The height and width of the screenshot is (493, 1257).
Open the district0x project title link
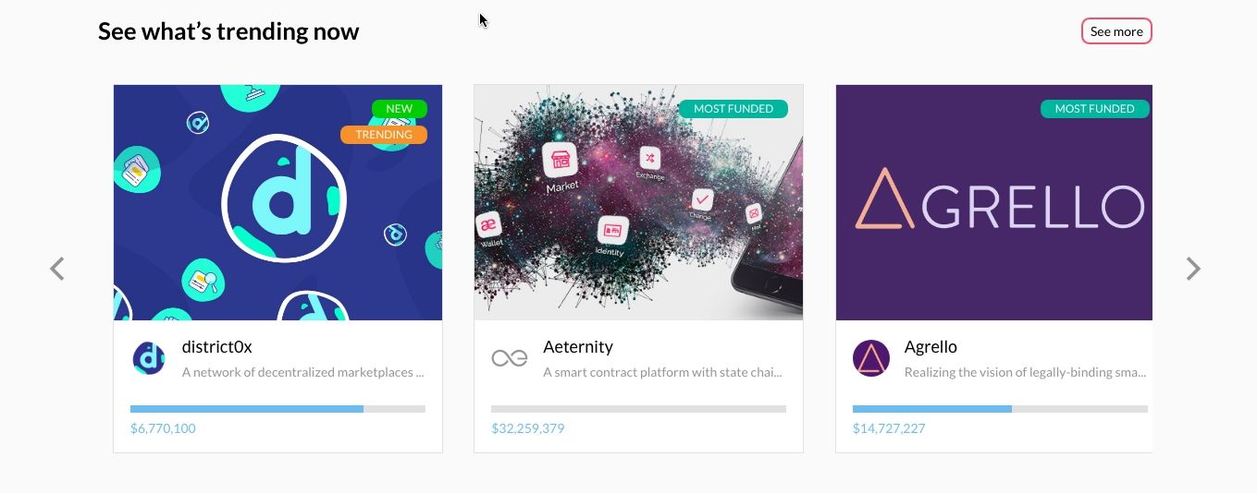pos(216,347)
